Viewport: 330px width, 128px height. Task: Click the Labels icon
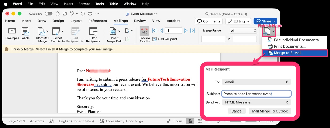pos(25,32)
